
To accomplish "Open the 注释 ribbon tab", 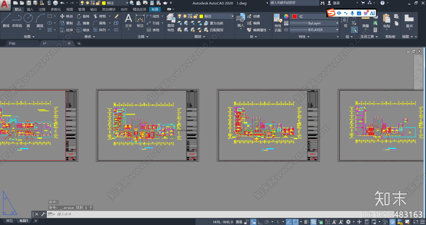I will (x=42, y=9).
